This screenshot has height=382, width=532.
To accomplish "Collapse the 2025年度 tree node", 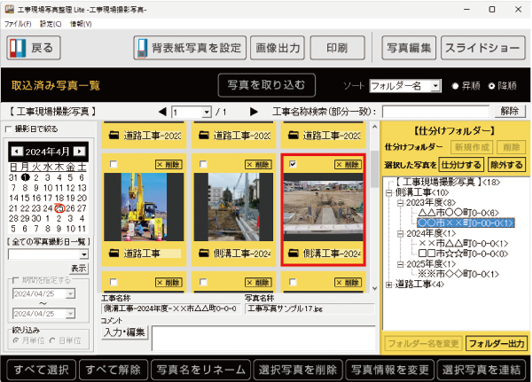I will (x=401, y=264).
